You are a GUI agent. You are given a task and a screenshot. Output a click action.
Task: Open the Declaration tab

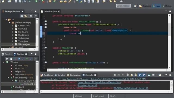(74, 75)
